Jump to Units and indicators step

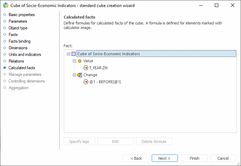click(25, 55)
